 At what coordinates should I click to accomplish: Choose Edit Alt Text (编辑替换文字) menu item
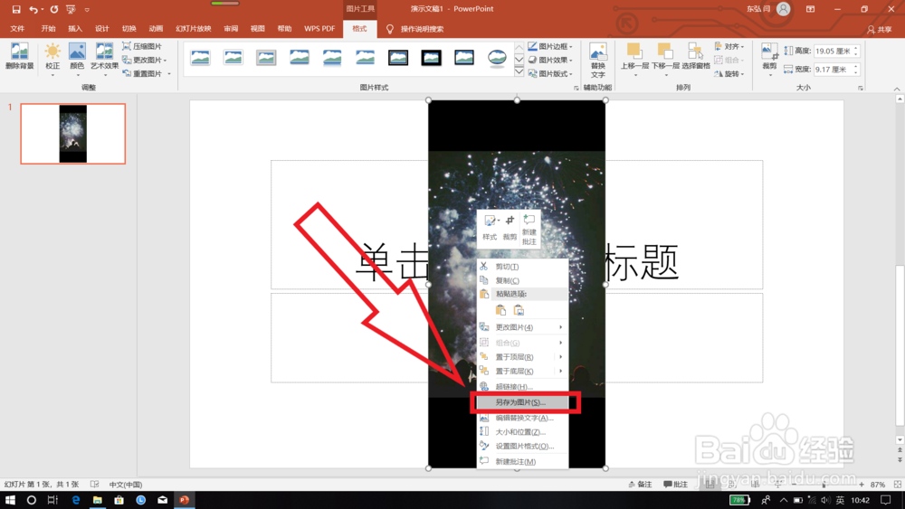(x=522, y=418)
